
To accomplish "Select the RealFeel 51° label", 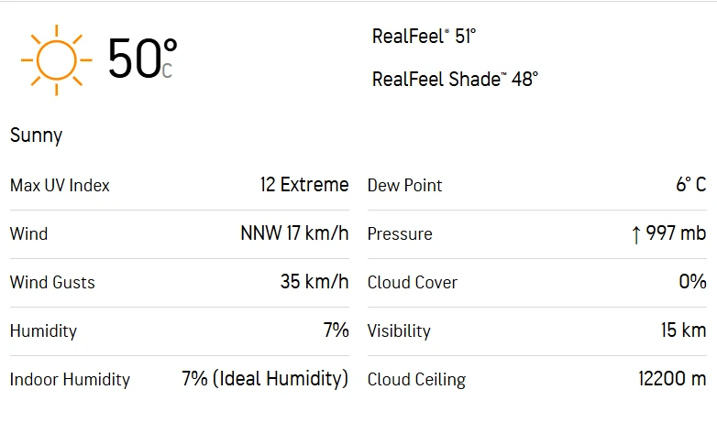I will [x=424, y=37].
